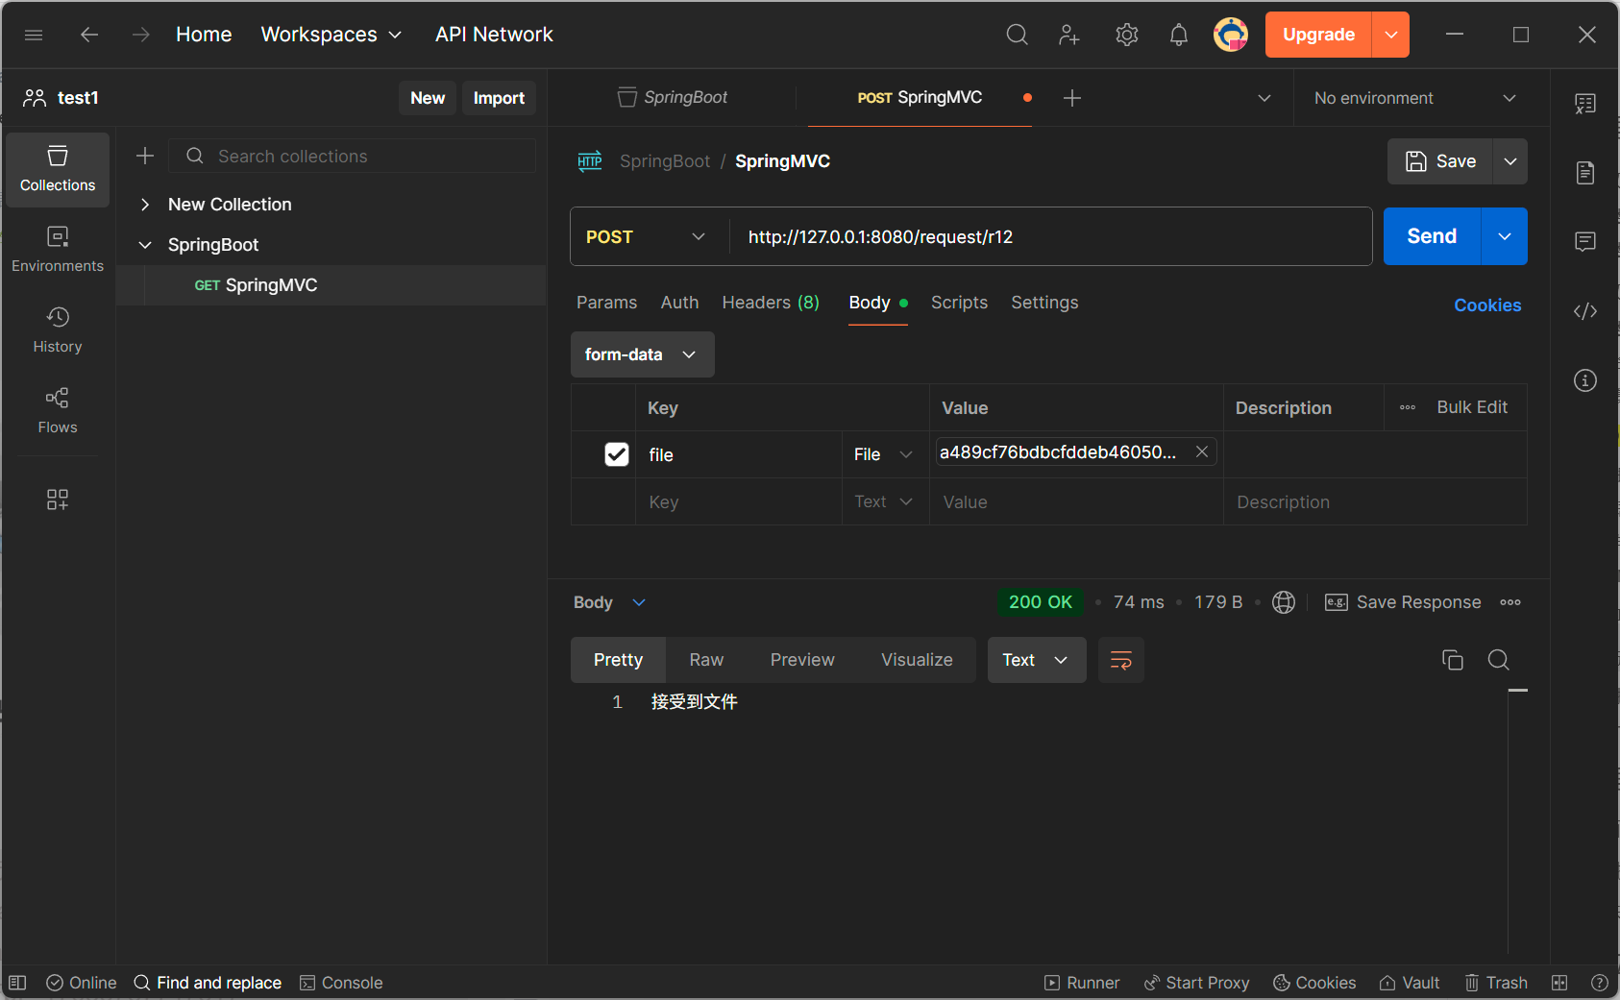Screen dimensions: 1620x1000
Task: Switch response view to Visualize
Action: [917, 660]
